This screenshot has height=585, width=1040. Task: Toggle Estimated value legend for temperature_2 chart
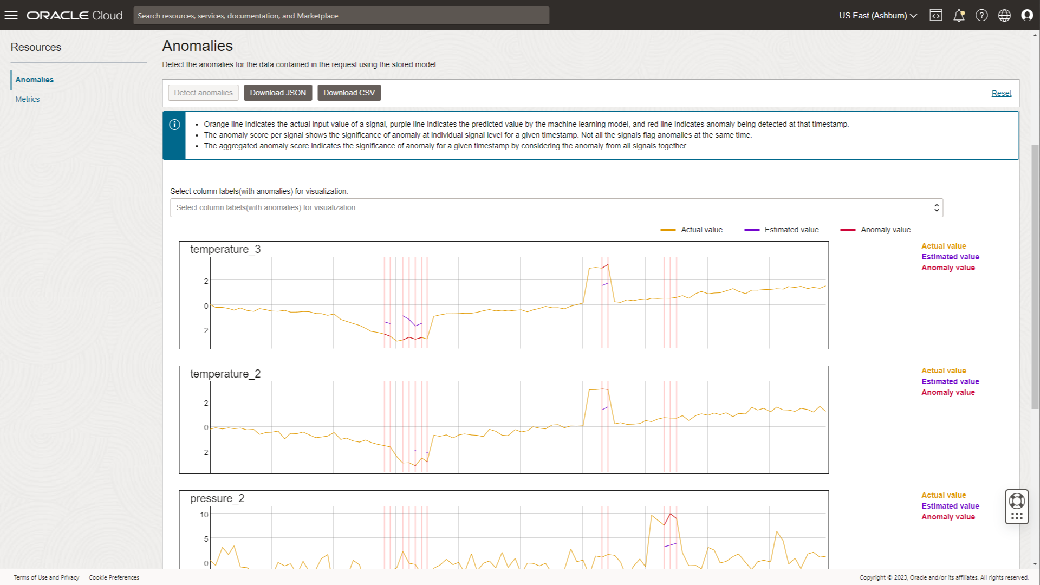[x=950, y=381]
